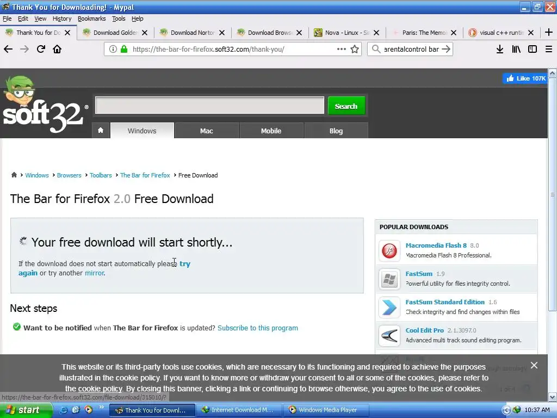The height and width of the screenshot is (418, 557).
Task: Close the 'visual c++ runtime' tab
Action: point(531,33)
